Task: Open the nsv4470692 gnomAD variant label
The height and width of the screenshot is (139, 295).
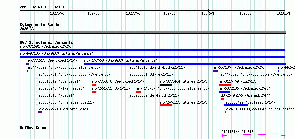Action: click(x=63, y=67)
